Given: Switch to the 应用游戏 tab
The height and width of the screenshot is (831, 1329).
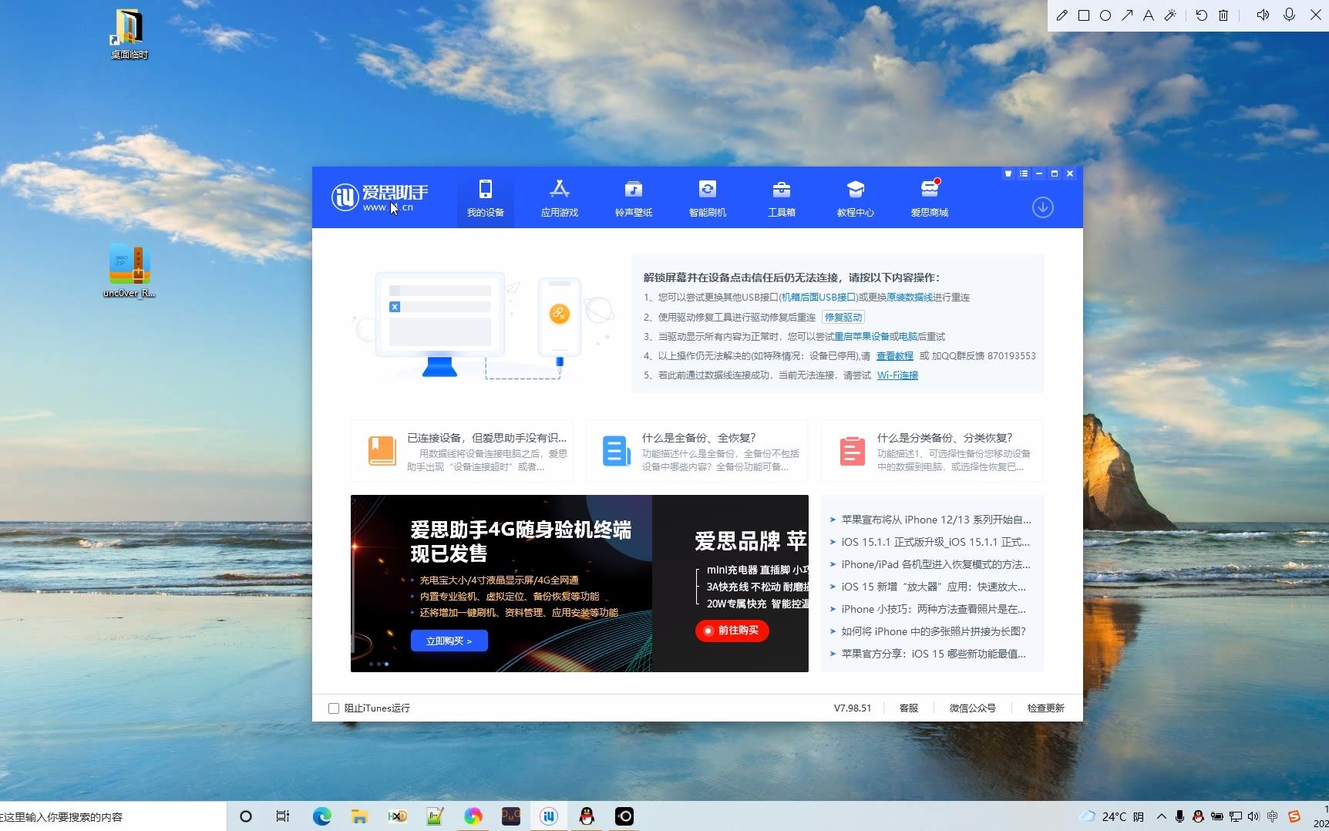Looking at the screenshot, I should point(559,198).
